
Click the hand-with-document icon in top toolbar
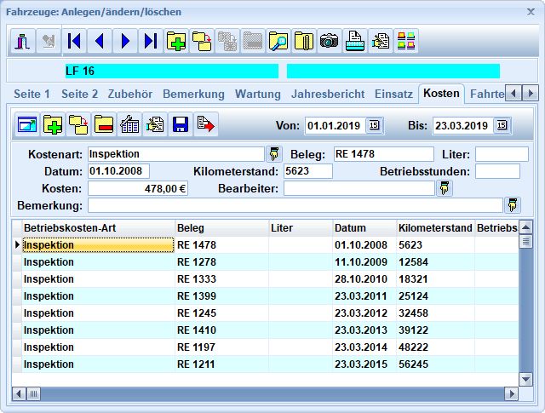(x=381, y=42)
